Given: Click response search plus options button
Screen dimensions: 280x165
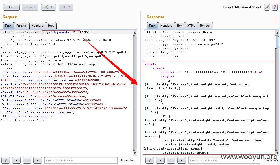Looking at the screenshot, I should point(171,160).
